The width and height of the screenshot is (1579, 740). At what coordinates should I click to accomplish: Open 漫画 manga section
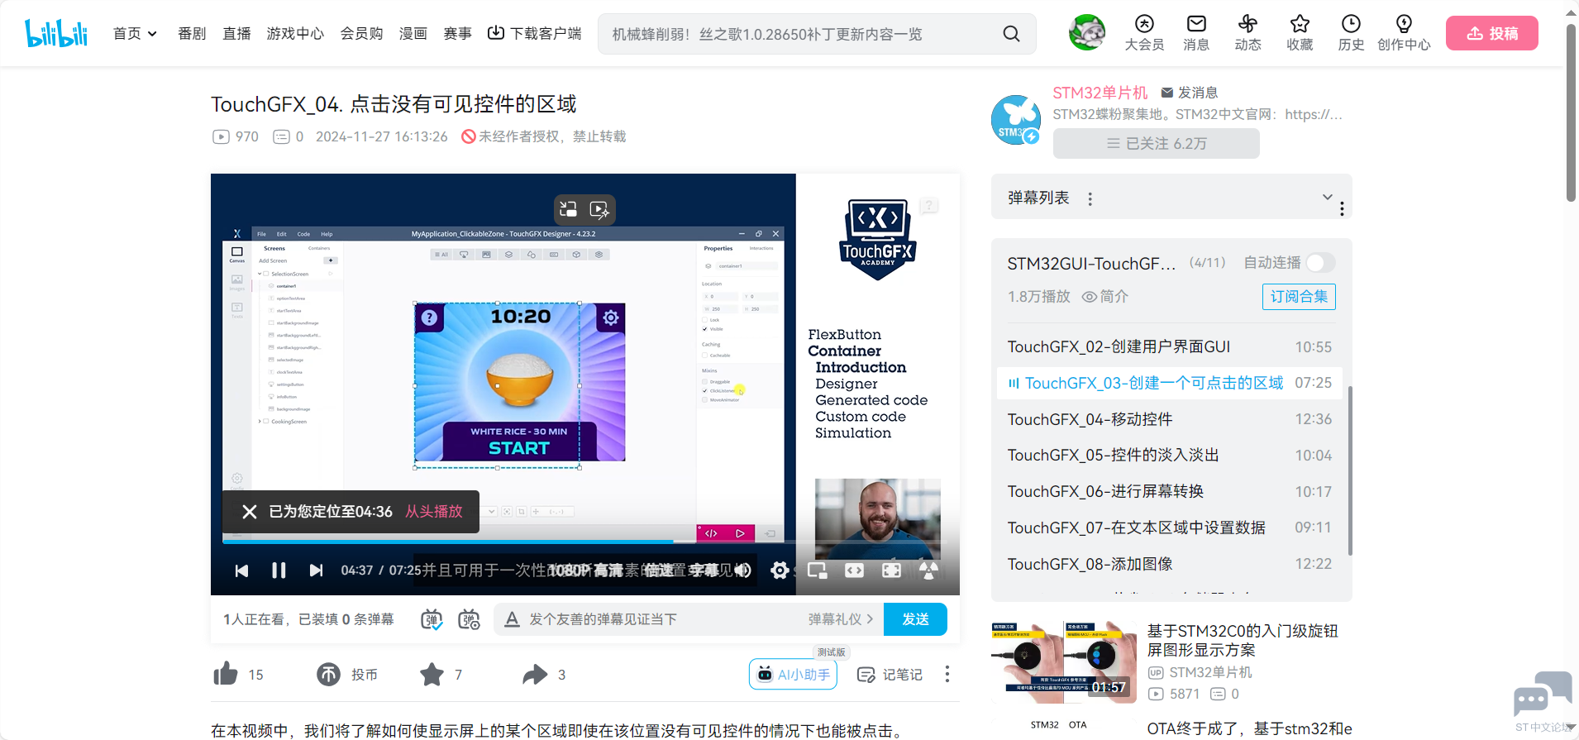coord(413,34)
